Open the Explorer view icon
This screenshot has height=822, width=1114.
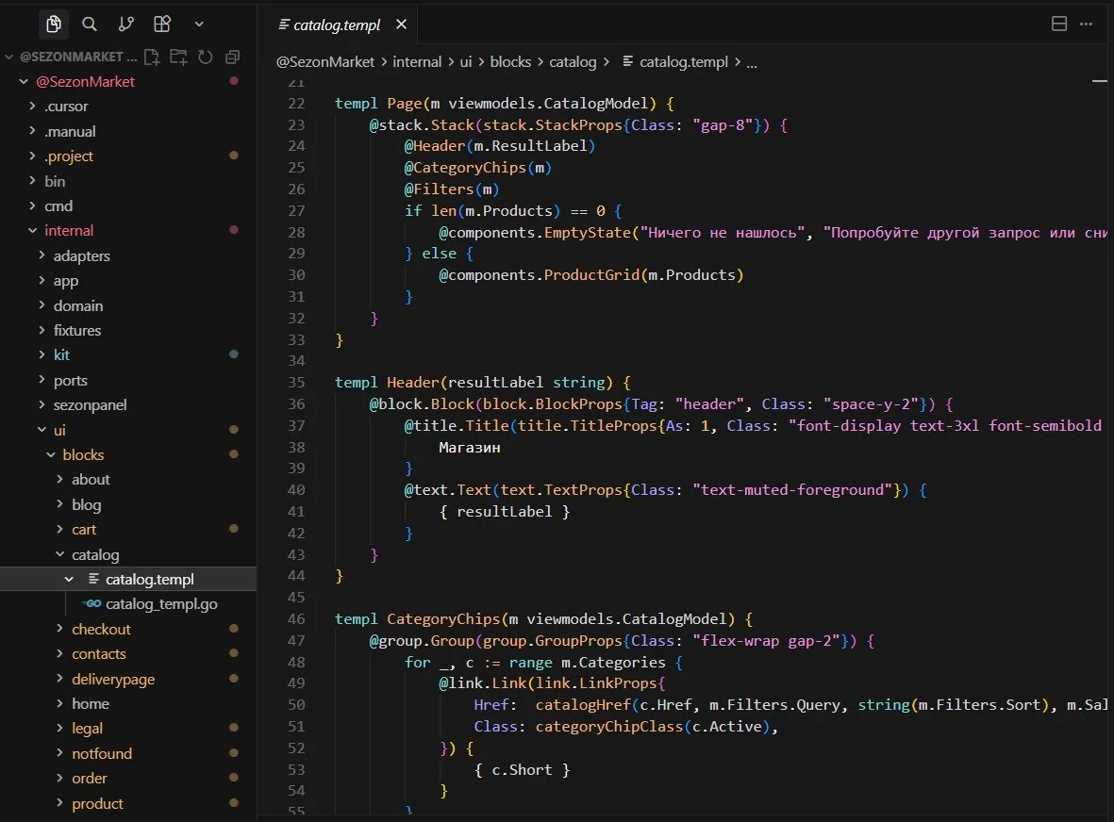[53, 25]
